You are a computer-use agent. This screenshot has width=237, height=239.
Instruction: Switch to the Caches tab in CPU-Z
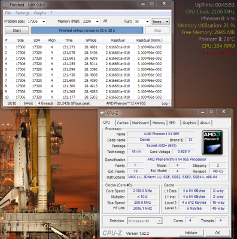tap(123, 123)
